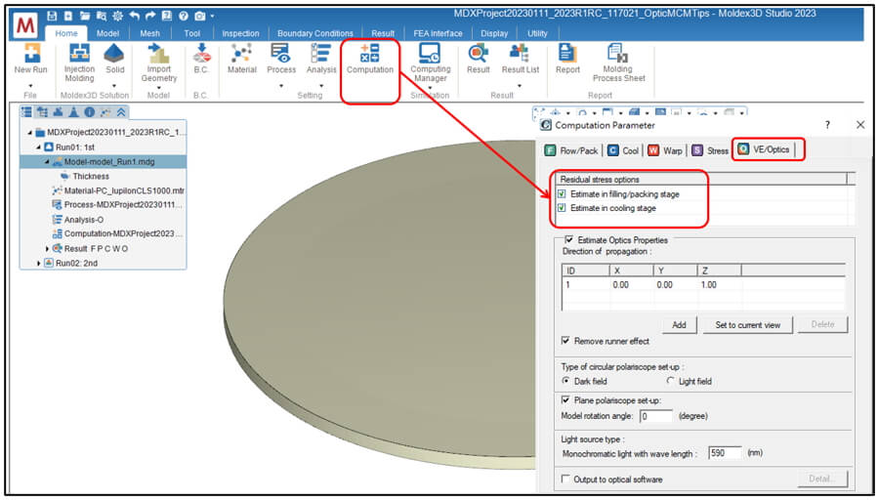Viewport: 878px width, 501px height.
Task: Click the help question mark circle icon
Action: [183, 16]
